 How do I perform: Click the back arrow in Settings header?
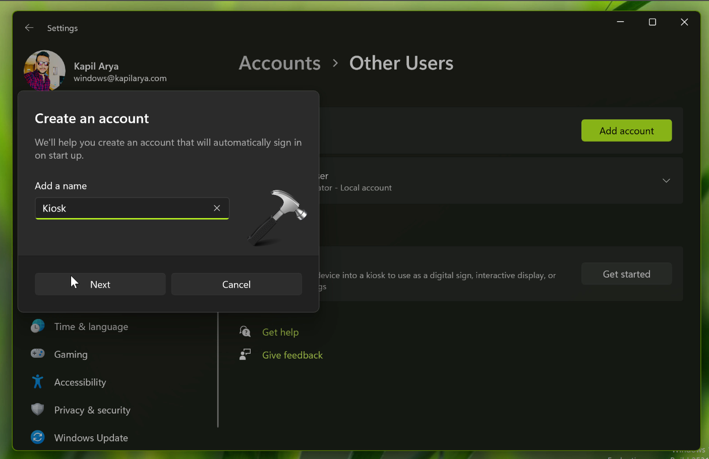pos(29,28)
